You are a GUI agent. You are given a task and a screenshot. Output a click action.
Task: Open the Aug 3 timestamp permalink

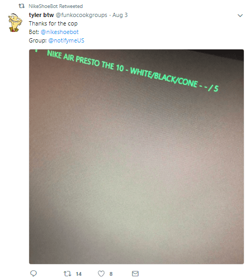click(x=120, y=15)
